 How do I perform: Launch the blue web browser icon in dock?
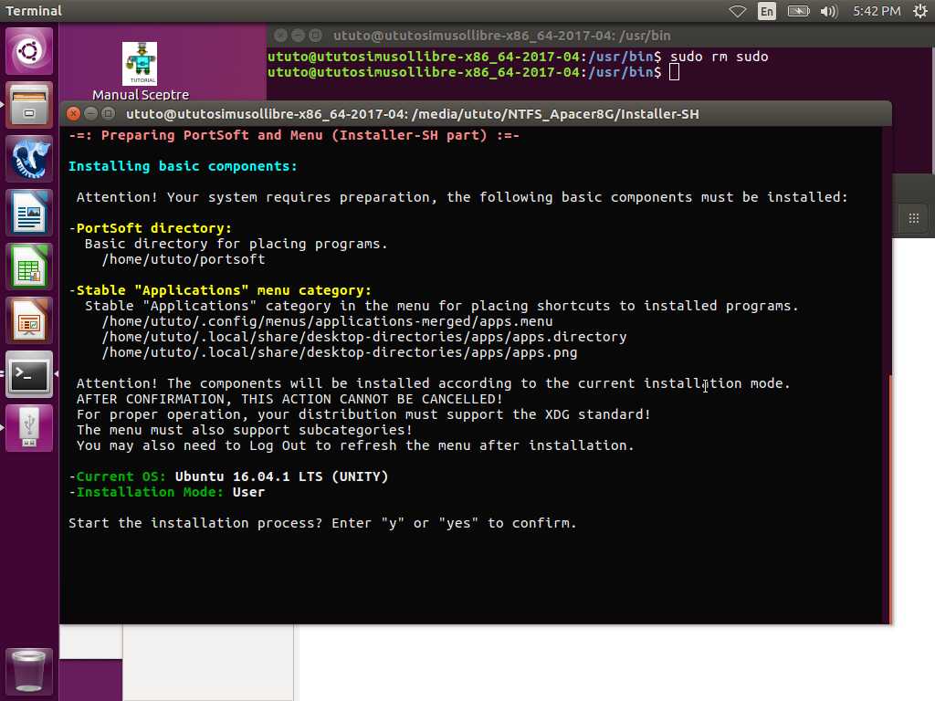[x=28, y=159]
